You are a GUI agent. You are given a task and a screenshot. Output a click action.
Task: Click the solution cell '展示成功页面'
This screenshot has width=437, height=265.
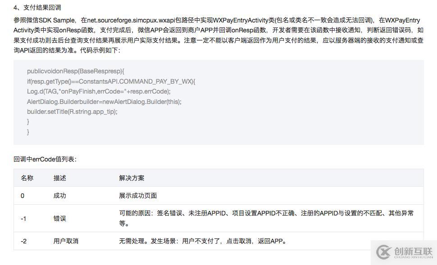pos(138,195)
